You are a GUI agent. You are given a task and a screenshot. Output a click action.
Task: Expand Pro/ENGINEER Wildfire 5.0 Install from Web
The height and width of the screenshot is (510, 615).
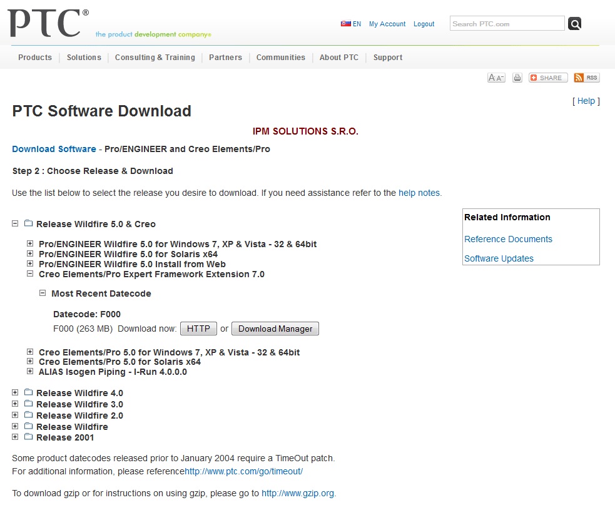pos(30,263)
